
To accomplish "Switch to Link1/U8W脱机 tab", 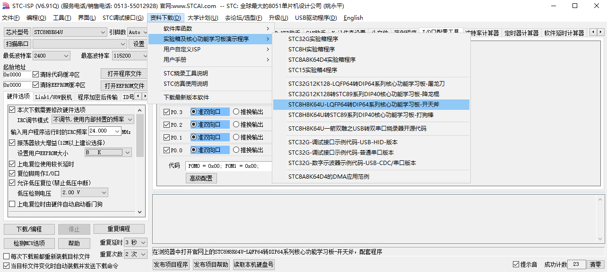I will click(53, 97).
